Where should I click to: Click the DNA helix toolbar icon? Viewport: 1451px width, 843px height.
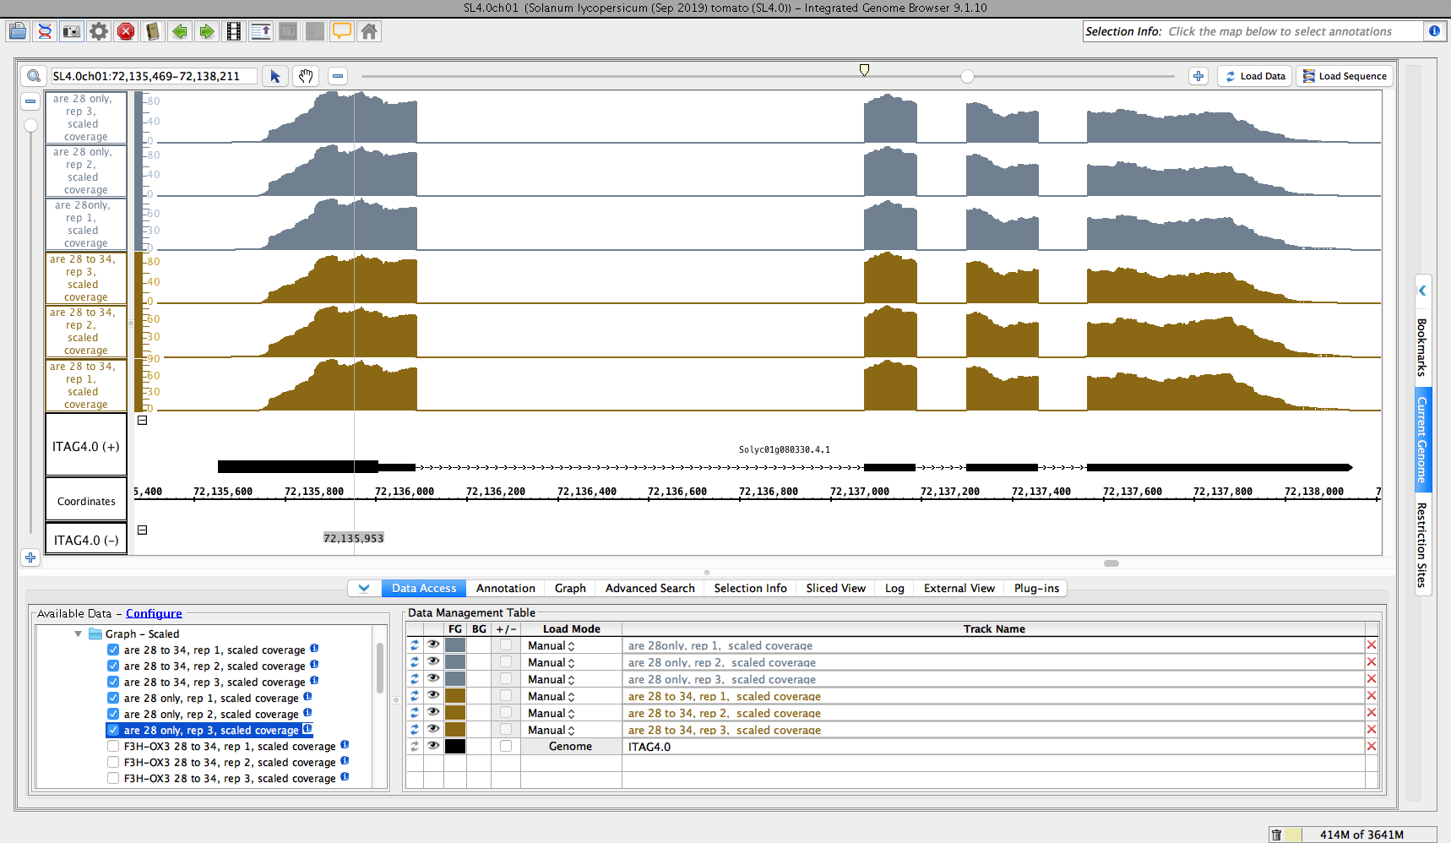click(45, 32)
